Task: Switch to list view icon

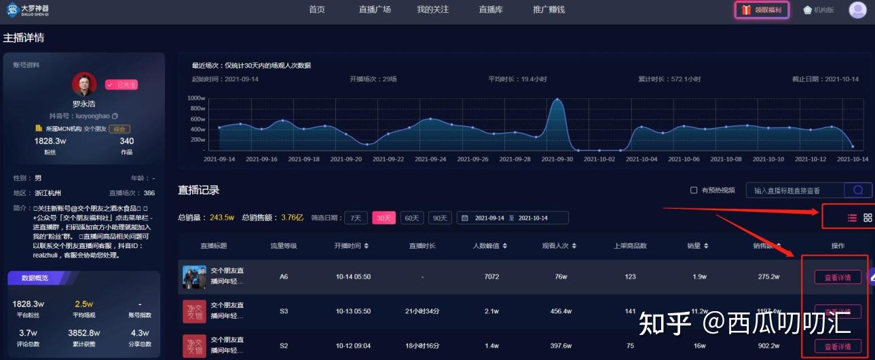Action: 852,218
